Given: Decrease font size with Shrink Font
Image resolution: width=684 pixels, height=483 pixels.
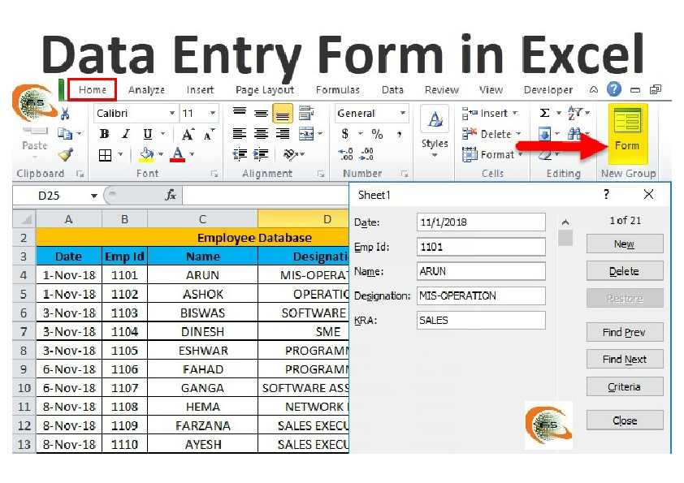Looking at the screenshot, I should pyautogui.click(x=209, y=134).
